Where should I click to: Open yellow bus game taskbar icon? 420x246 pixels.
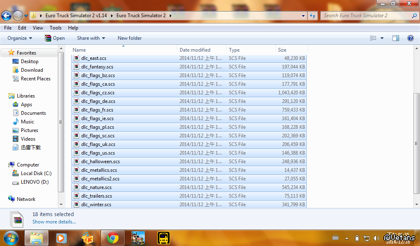(x=163, y=238)
